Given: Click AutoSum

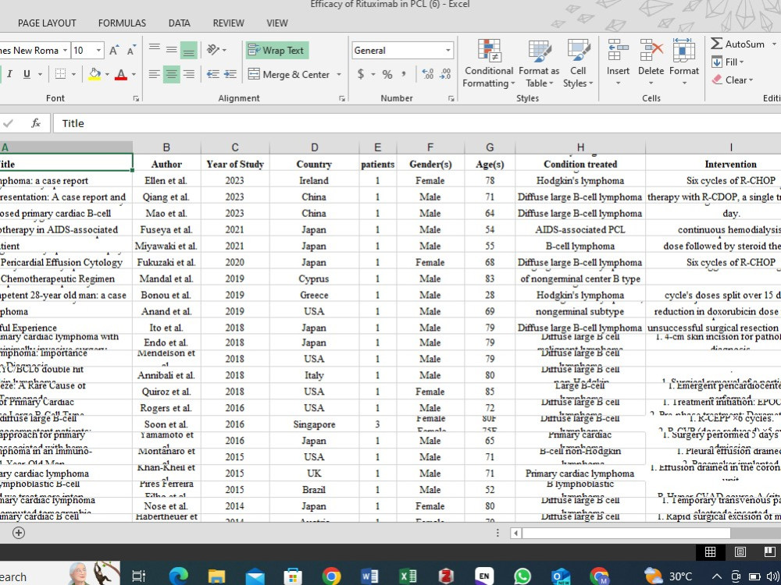Looking at the screenshot, I should tap(738, 44).
